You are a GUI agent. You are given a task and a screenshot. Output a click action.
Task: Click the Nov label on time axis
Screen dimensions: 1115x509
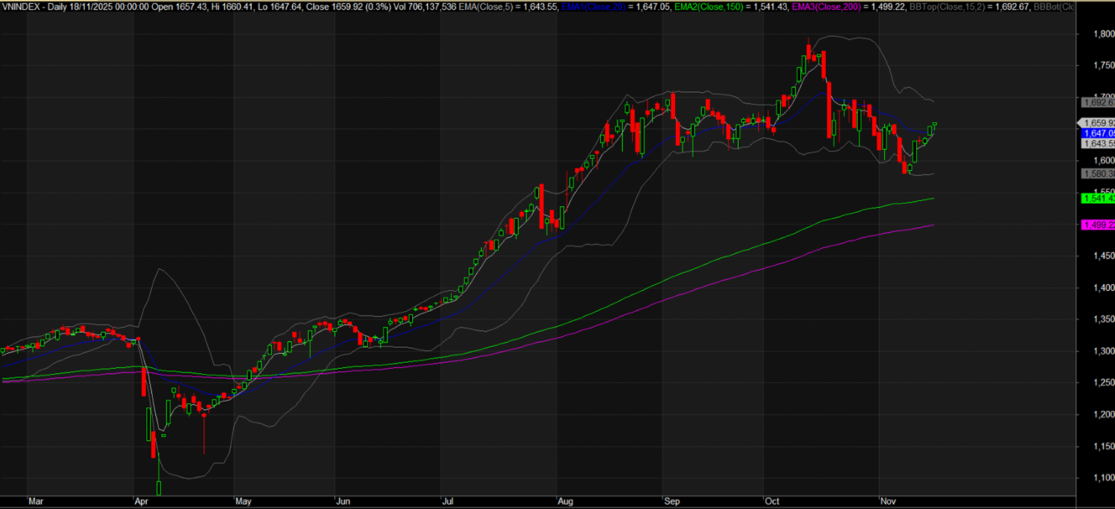point(887,499)
